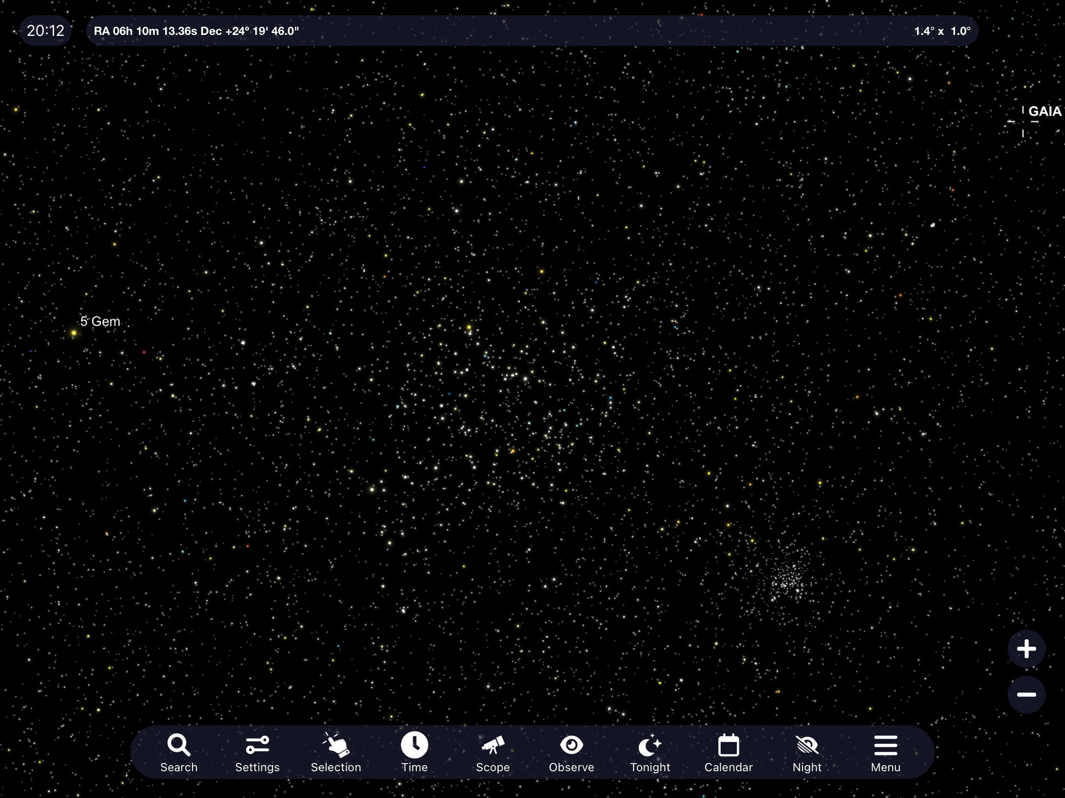Open the Calendar view
1065x798 pixels.
[x=728, y=753]
